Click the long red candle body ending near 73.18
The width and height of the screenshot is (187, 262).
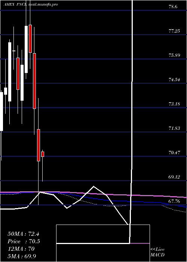coord(34,81)
